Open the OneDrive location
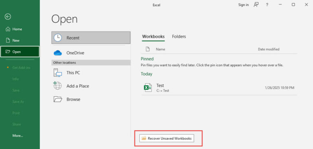This screenshot has width=313, height=149. pos(91,53)
